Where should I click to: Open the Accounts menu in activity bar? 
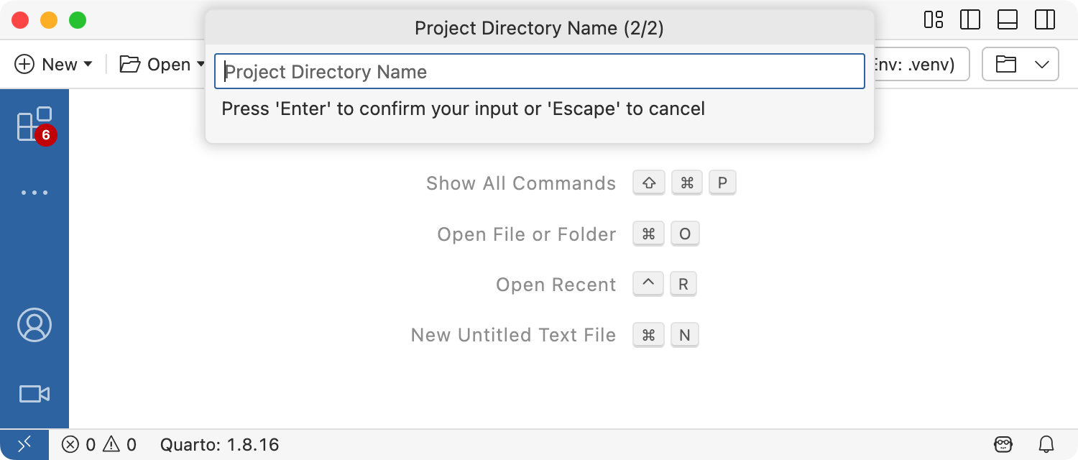click(34, 325)
